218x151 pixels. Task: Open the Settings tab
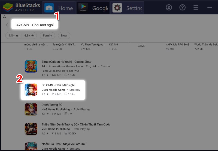click(127, 8)
